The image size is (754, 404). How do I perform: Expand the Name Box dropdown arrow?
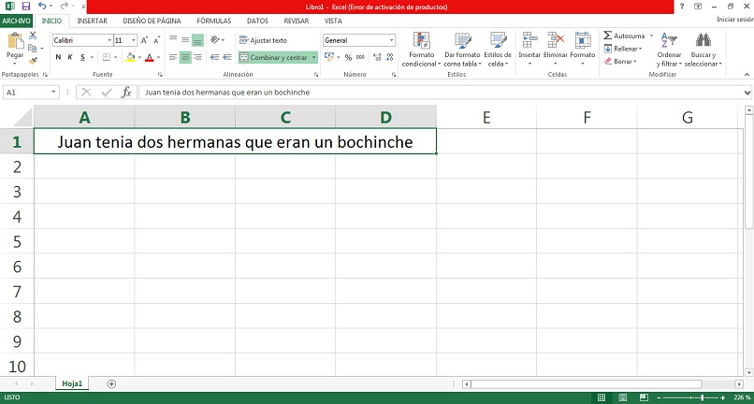pos(54,93)
